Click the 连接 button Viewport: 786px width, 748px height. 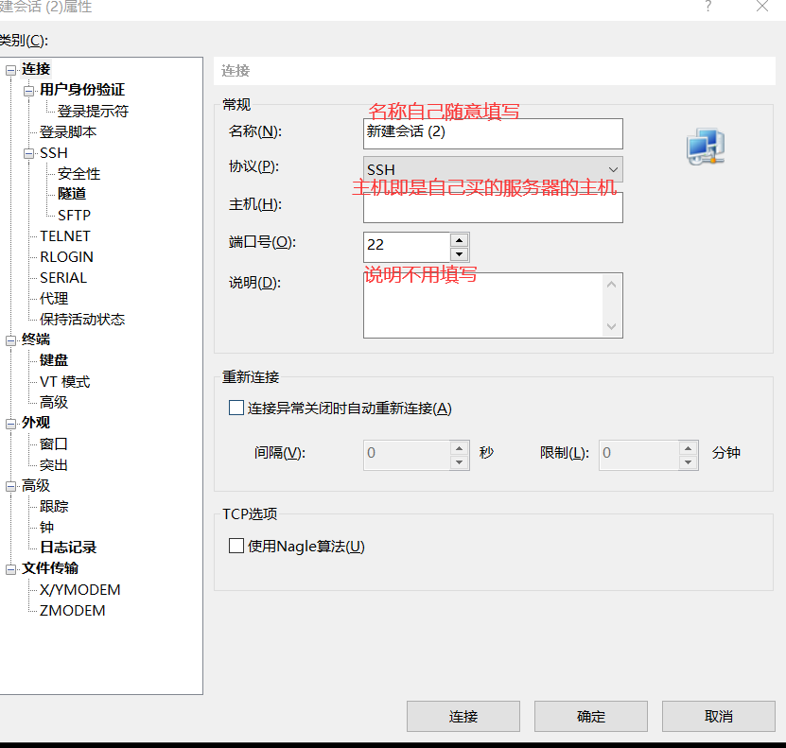click(x=463, y=716)
